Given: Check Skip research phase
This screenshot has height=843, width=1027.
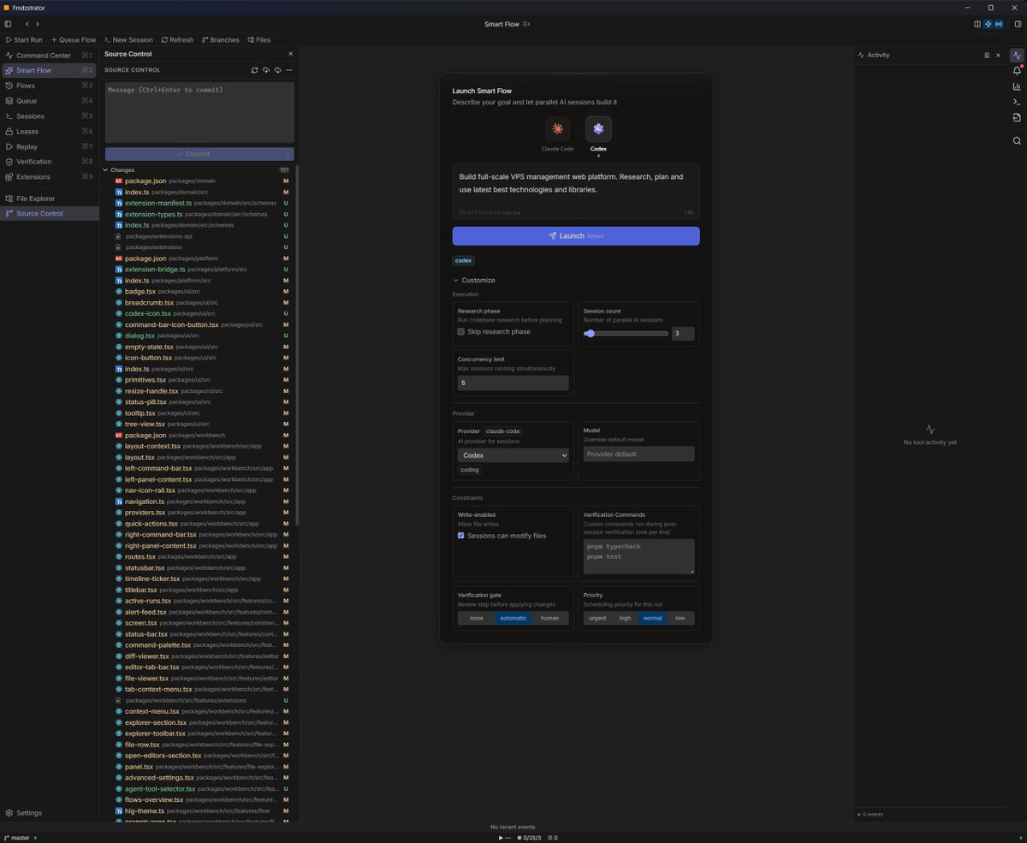Looking at the screenshot, I should [x=461, y=331].
